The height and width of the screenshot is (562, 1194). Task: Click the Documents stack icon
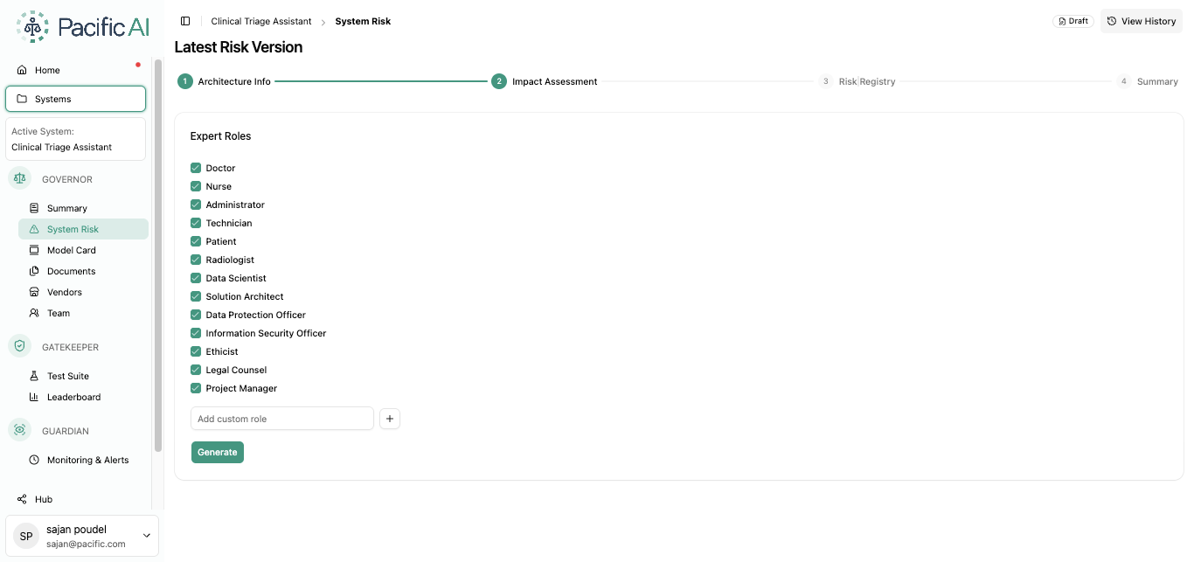tap(34, 271)
